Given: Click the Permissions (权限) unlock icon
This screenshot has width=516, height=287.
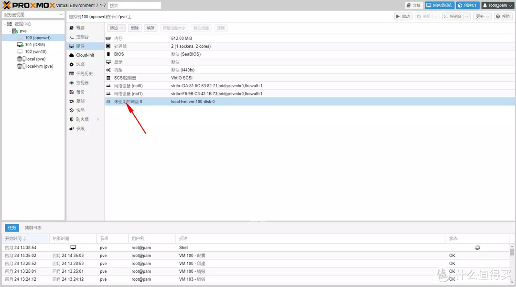Looking at the screenshot, I should tap(71, 129).
